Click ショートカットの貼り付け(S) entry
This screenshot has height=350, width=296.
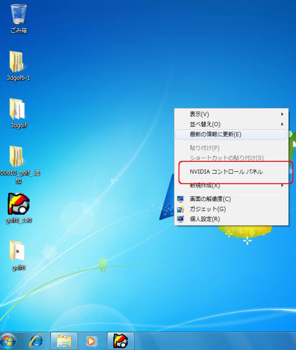point(231,158)
